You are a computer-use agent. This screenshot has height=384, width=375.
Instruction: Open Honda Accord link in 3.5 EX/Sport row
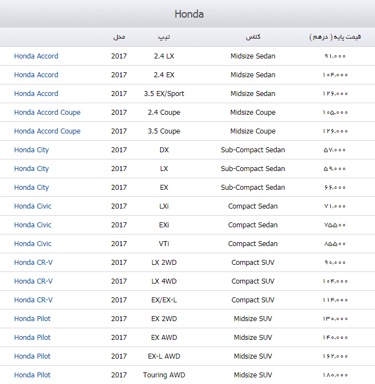(x=36, y=94)
